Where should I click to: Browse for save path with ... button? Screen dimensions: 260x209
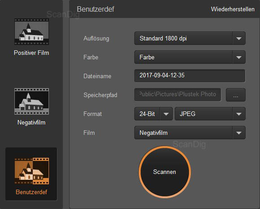(236, 95)
